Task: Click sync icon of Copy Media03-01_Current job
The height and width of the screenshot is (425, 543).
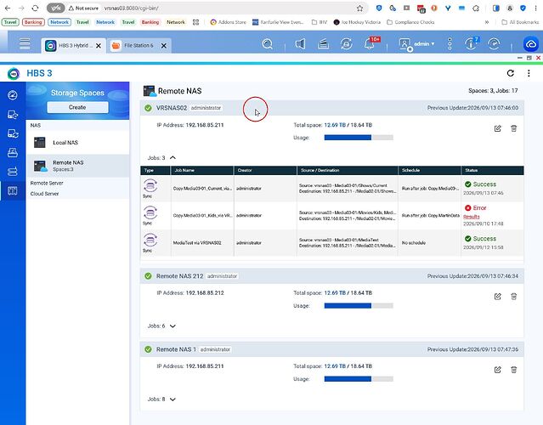Action: click(150, 186)
